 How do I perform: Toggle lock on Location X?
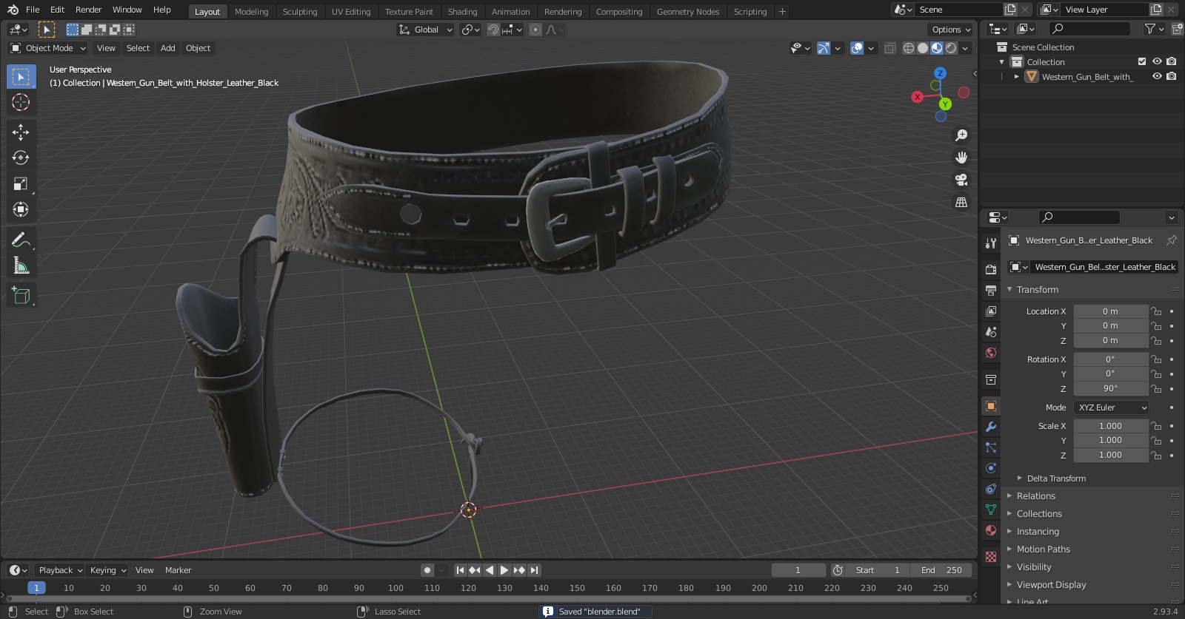(1156, 311)
